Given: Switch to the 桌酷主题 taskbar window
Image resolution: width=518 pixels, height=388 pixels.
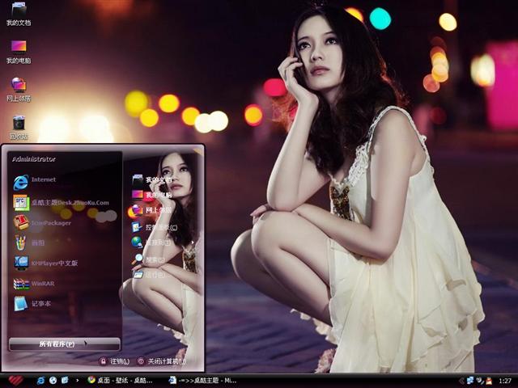Looking at the screenshot, I should [202, 380].
